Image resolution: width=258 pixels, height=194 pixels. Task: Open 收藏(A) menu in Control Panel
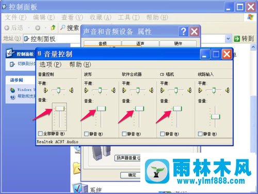coord(101,17)
